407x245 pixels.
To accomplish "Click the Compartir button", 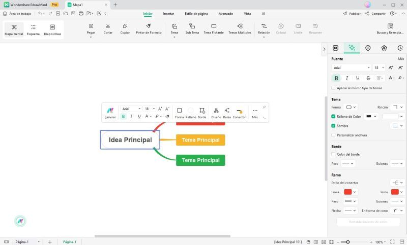I will tap(375, 14).
